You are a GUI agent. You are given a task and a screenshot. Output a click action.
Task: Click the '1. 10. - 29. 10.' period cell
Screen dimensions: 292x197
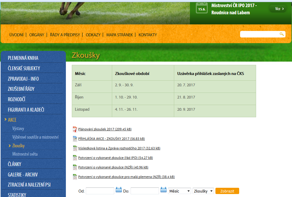point(143,99)
